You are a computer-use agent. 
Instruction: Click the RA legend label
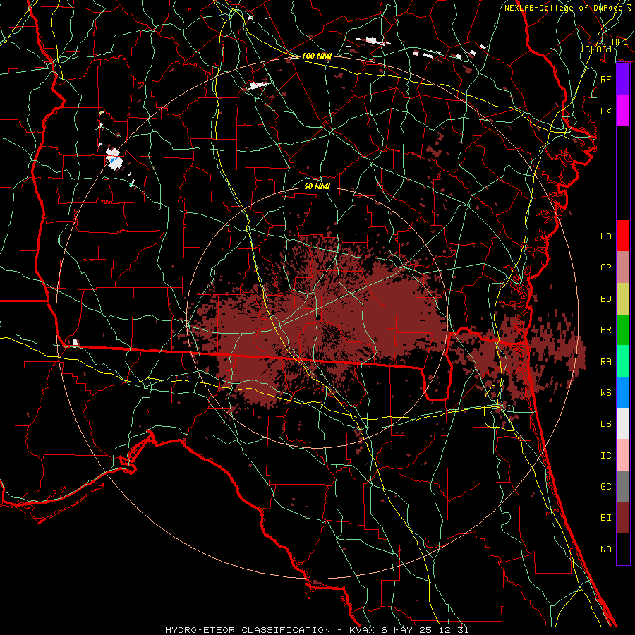click(x=606, y=362)
